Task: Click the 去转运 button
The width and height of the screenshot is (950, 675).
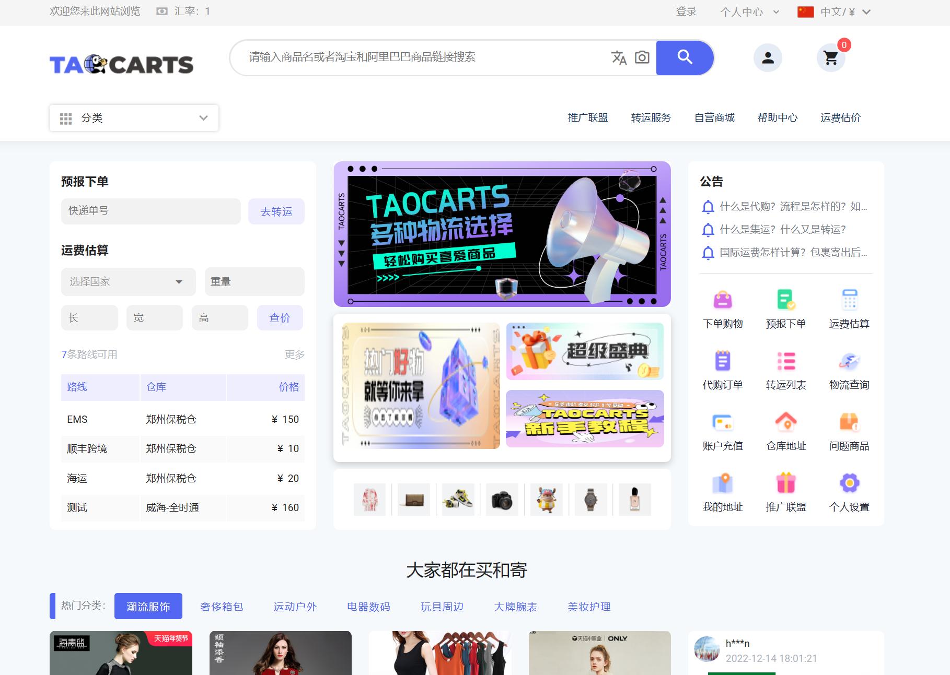Action: [x=276, y=211]
